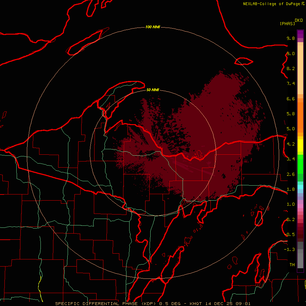Click the 7.4 value on color scale
306x306 pixels.
click(291, 84)
